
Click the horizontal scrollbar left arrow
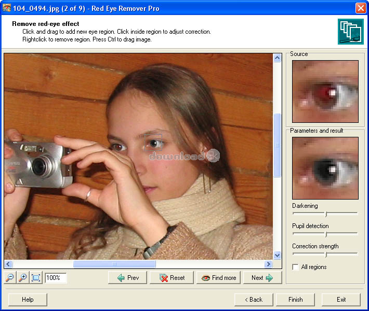click(x=8, y=264)
